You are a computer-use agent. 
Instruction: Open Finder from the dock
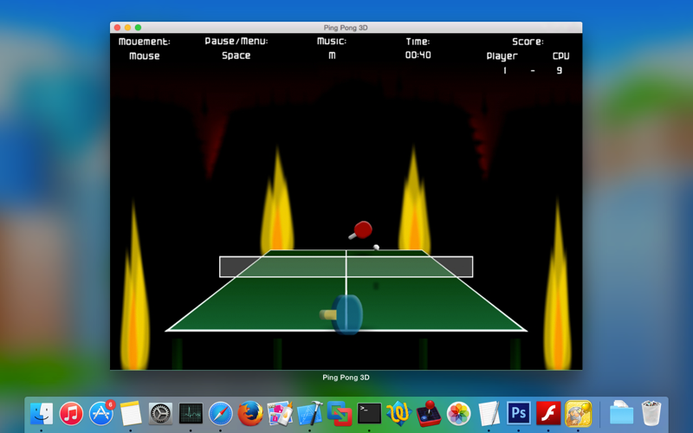coord(42,414)
